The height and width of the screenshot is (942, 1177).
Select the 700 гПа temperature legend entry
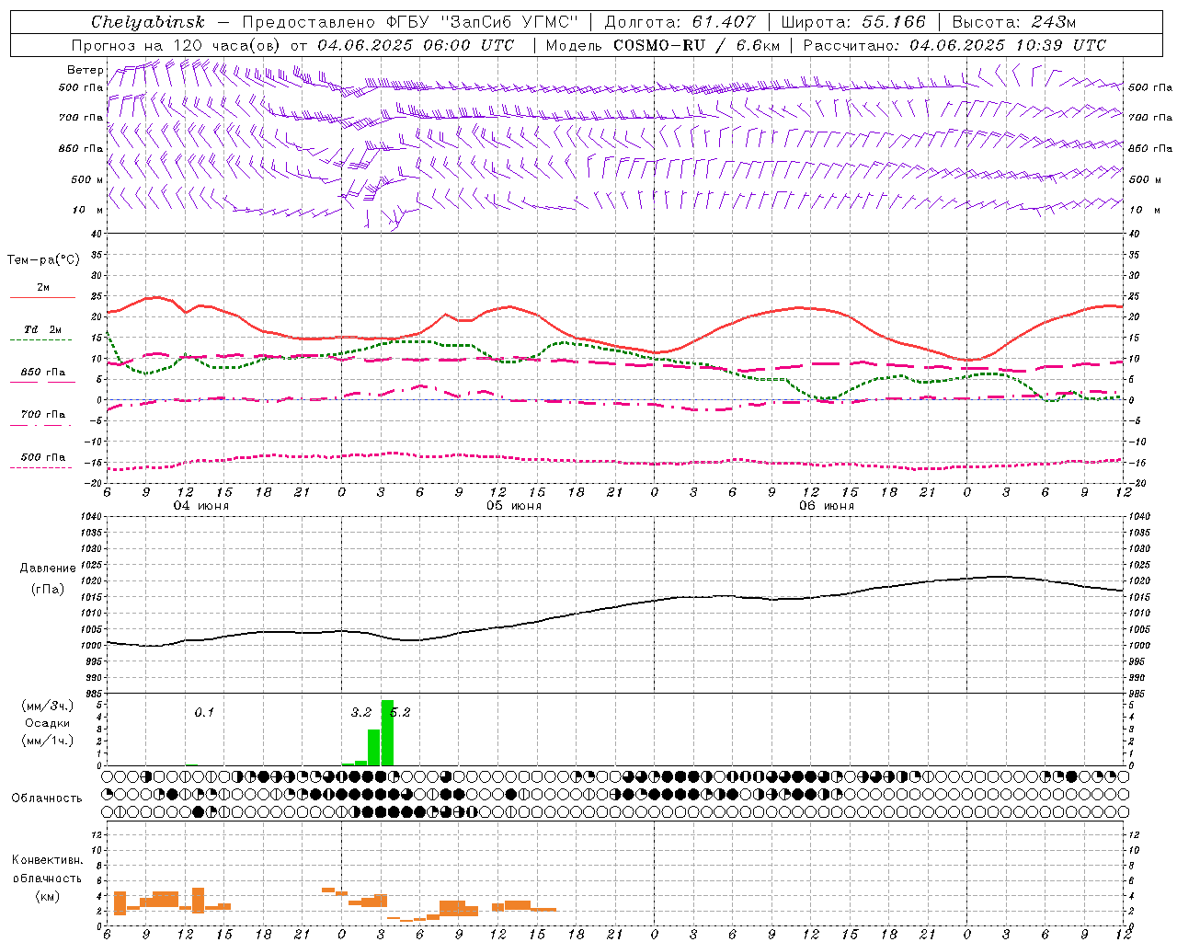click(42, 415)
